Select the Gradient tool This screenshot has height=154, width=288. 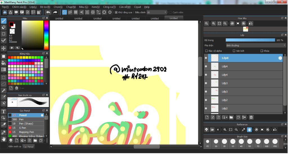[x=3, y=69]
